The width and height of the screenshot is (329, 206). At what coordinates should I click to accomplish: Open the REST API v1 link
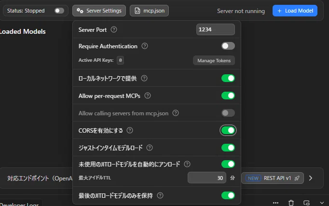[273, 178]
